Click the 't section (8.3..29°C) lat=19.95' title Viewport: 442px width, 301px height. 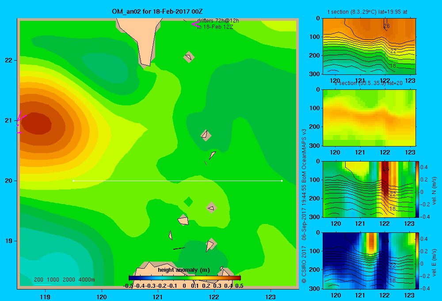[367, 12]
